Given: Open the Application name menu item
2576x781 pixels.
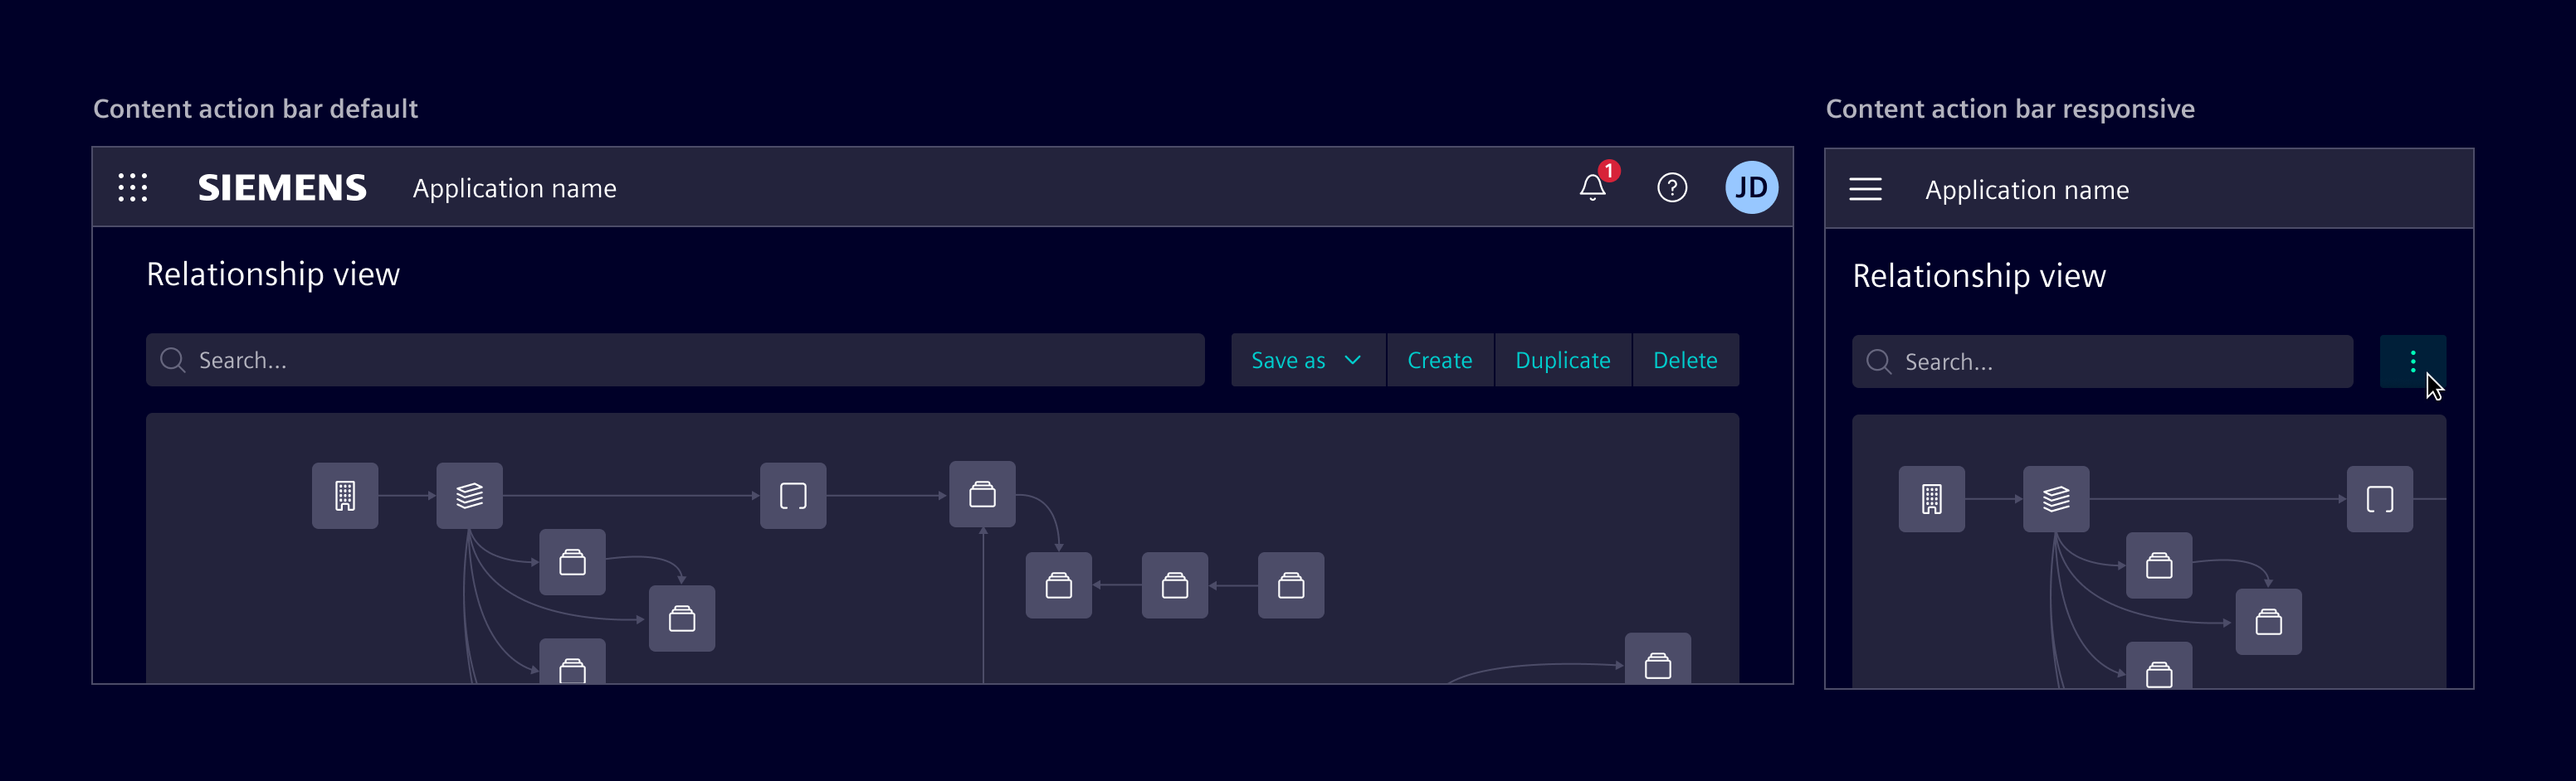Looking at the screenshot, I should pos(514,187).
